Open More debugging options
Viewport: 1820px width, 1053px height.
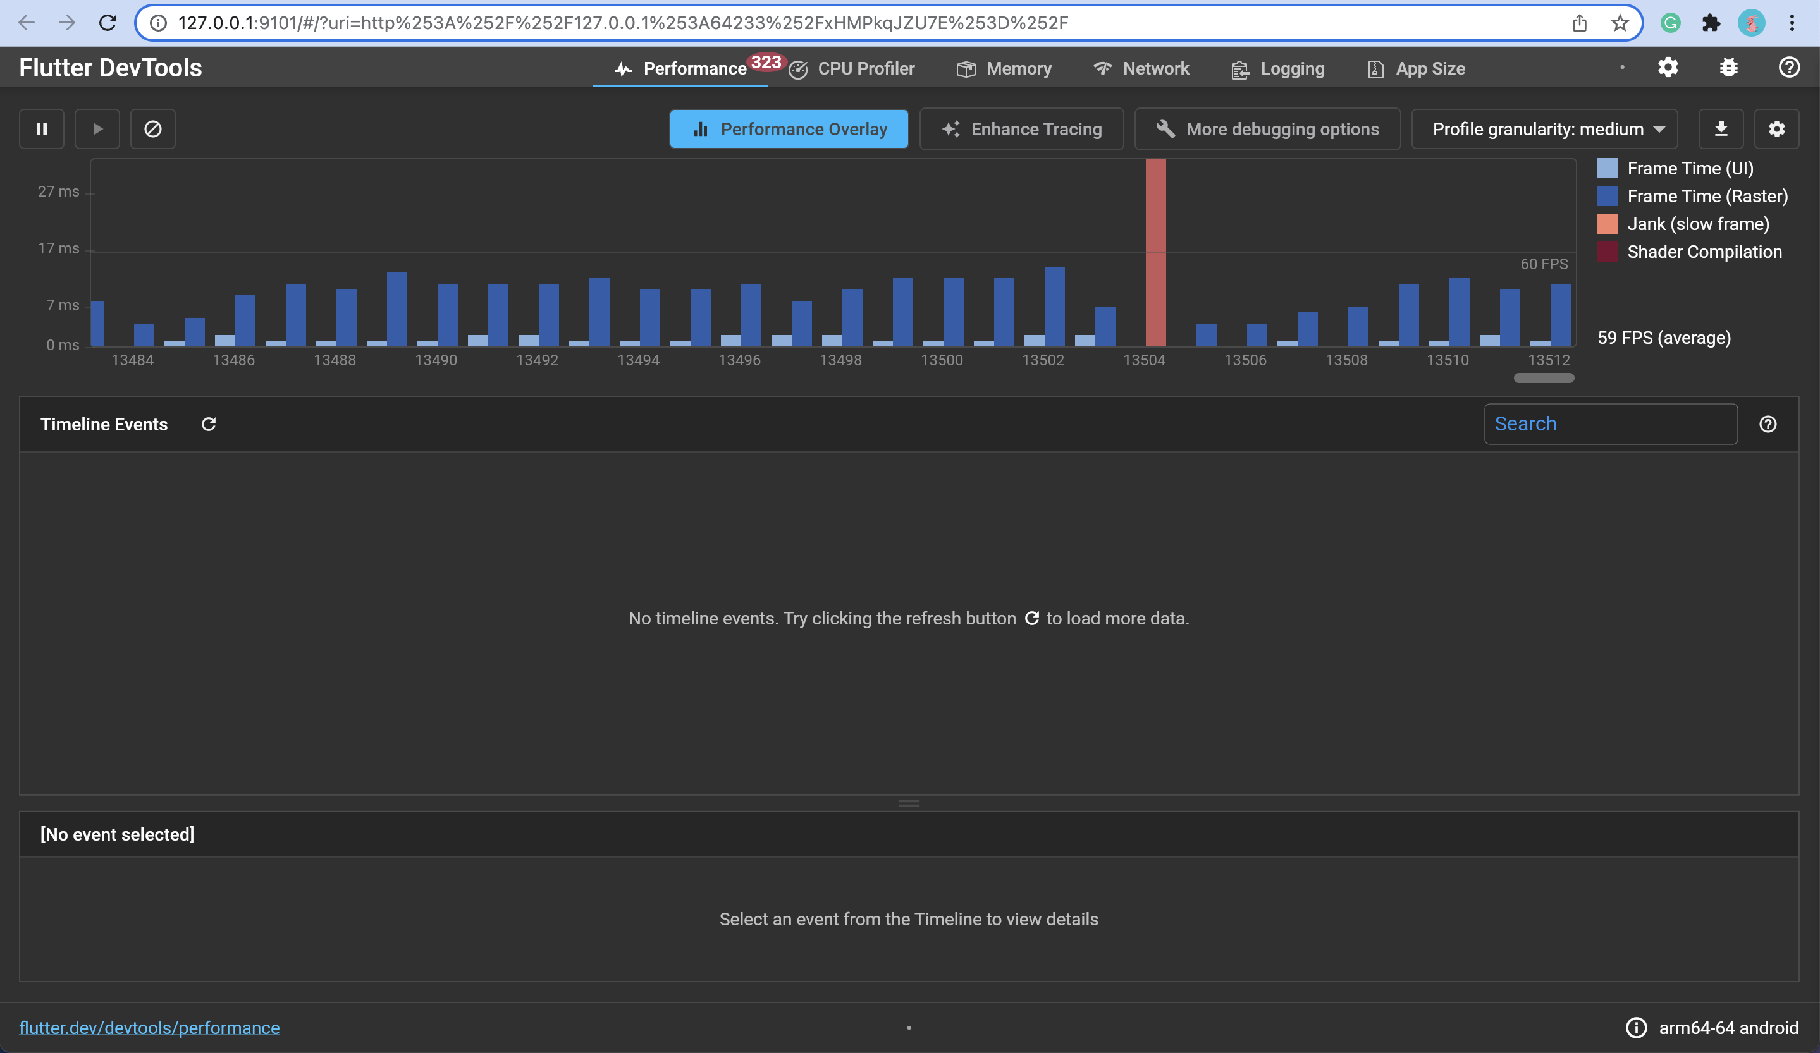[x=1267, y=128]
